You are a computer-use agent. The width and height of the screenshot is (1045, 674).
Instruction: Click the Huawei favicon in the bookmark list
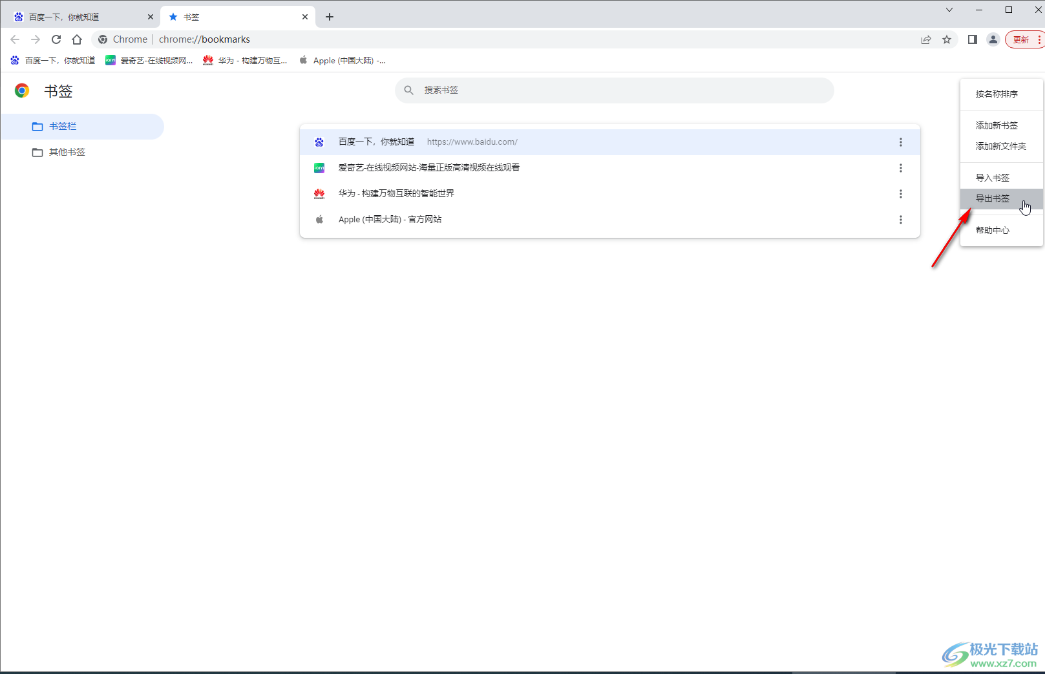(x=319, y=194)
